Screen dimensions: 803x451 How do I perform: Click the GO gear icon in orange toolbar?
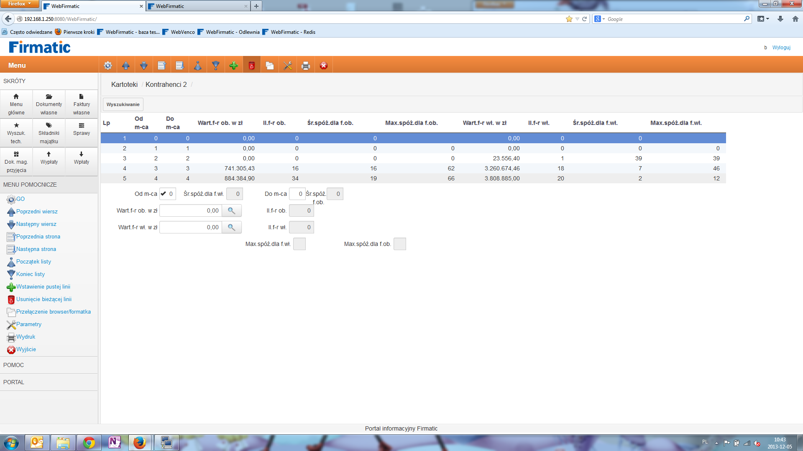point(108,66)
